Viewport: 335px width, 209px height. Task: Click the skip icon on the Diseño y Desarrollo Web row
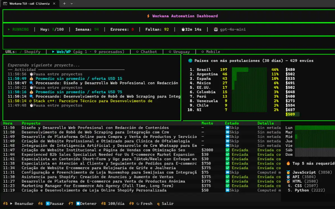pos(227,128)
